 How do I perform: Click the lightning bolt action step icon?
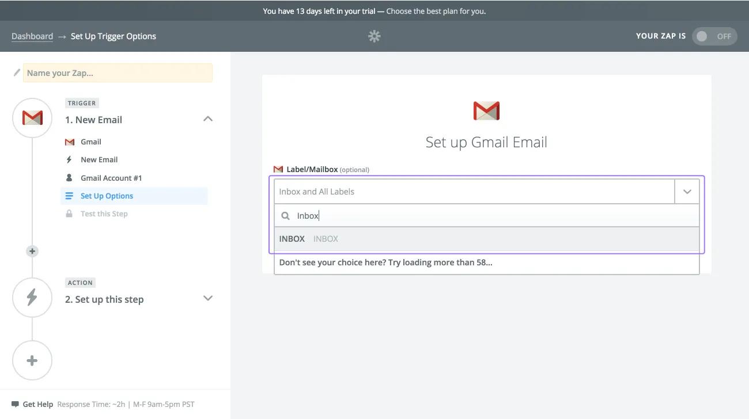point(32,297)
